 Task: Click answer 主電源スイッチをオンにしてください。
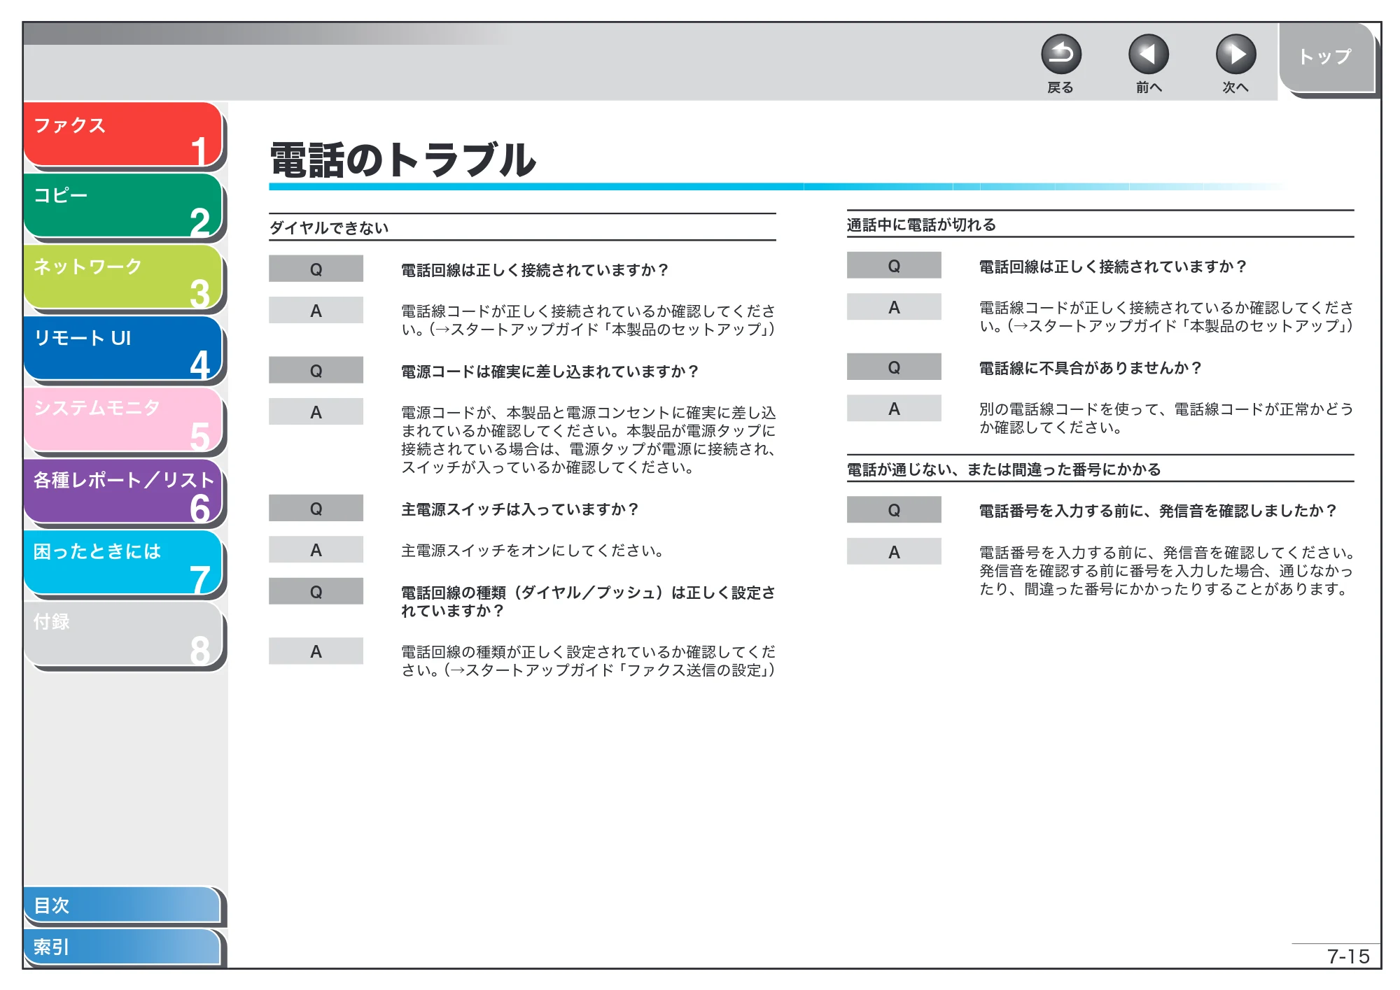click(x=533, y=551)
